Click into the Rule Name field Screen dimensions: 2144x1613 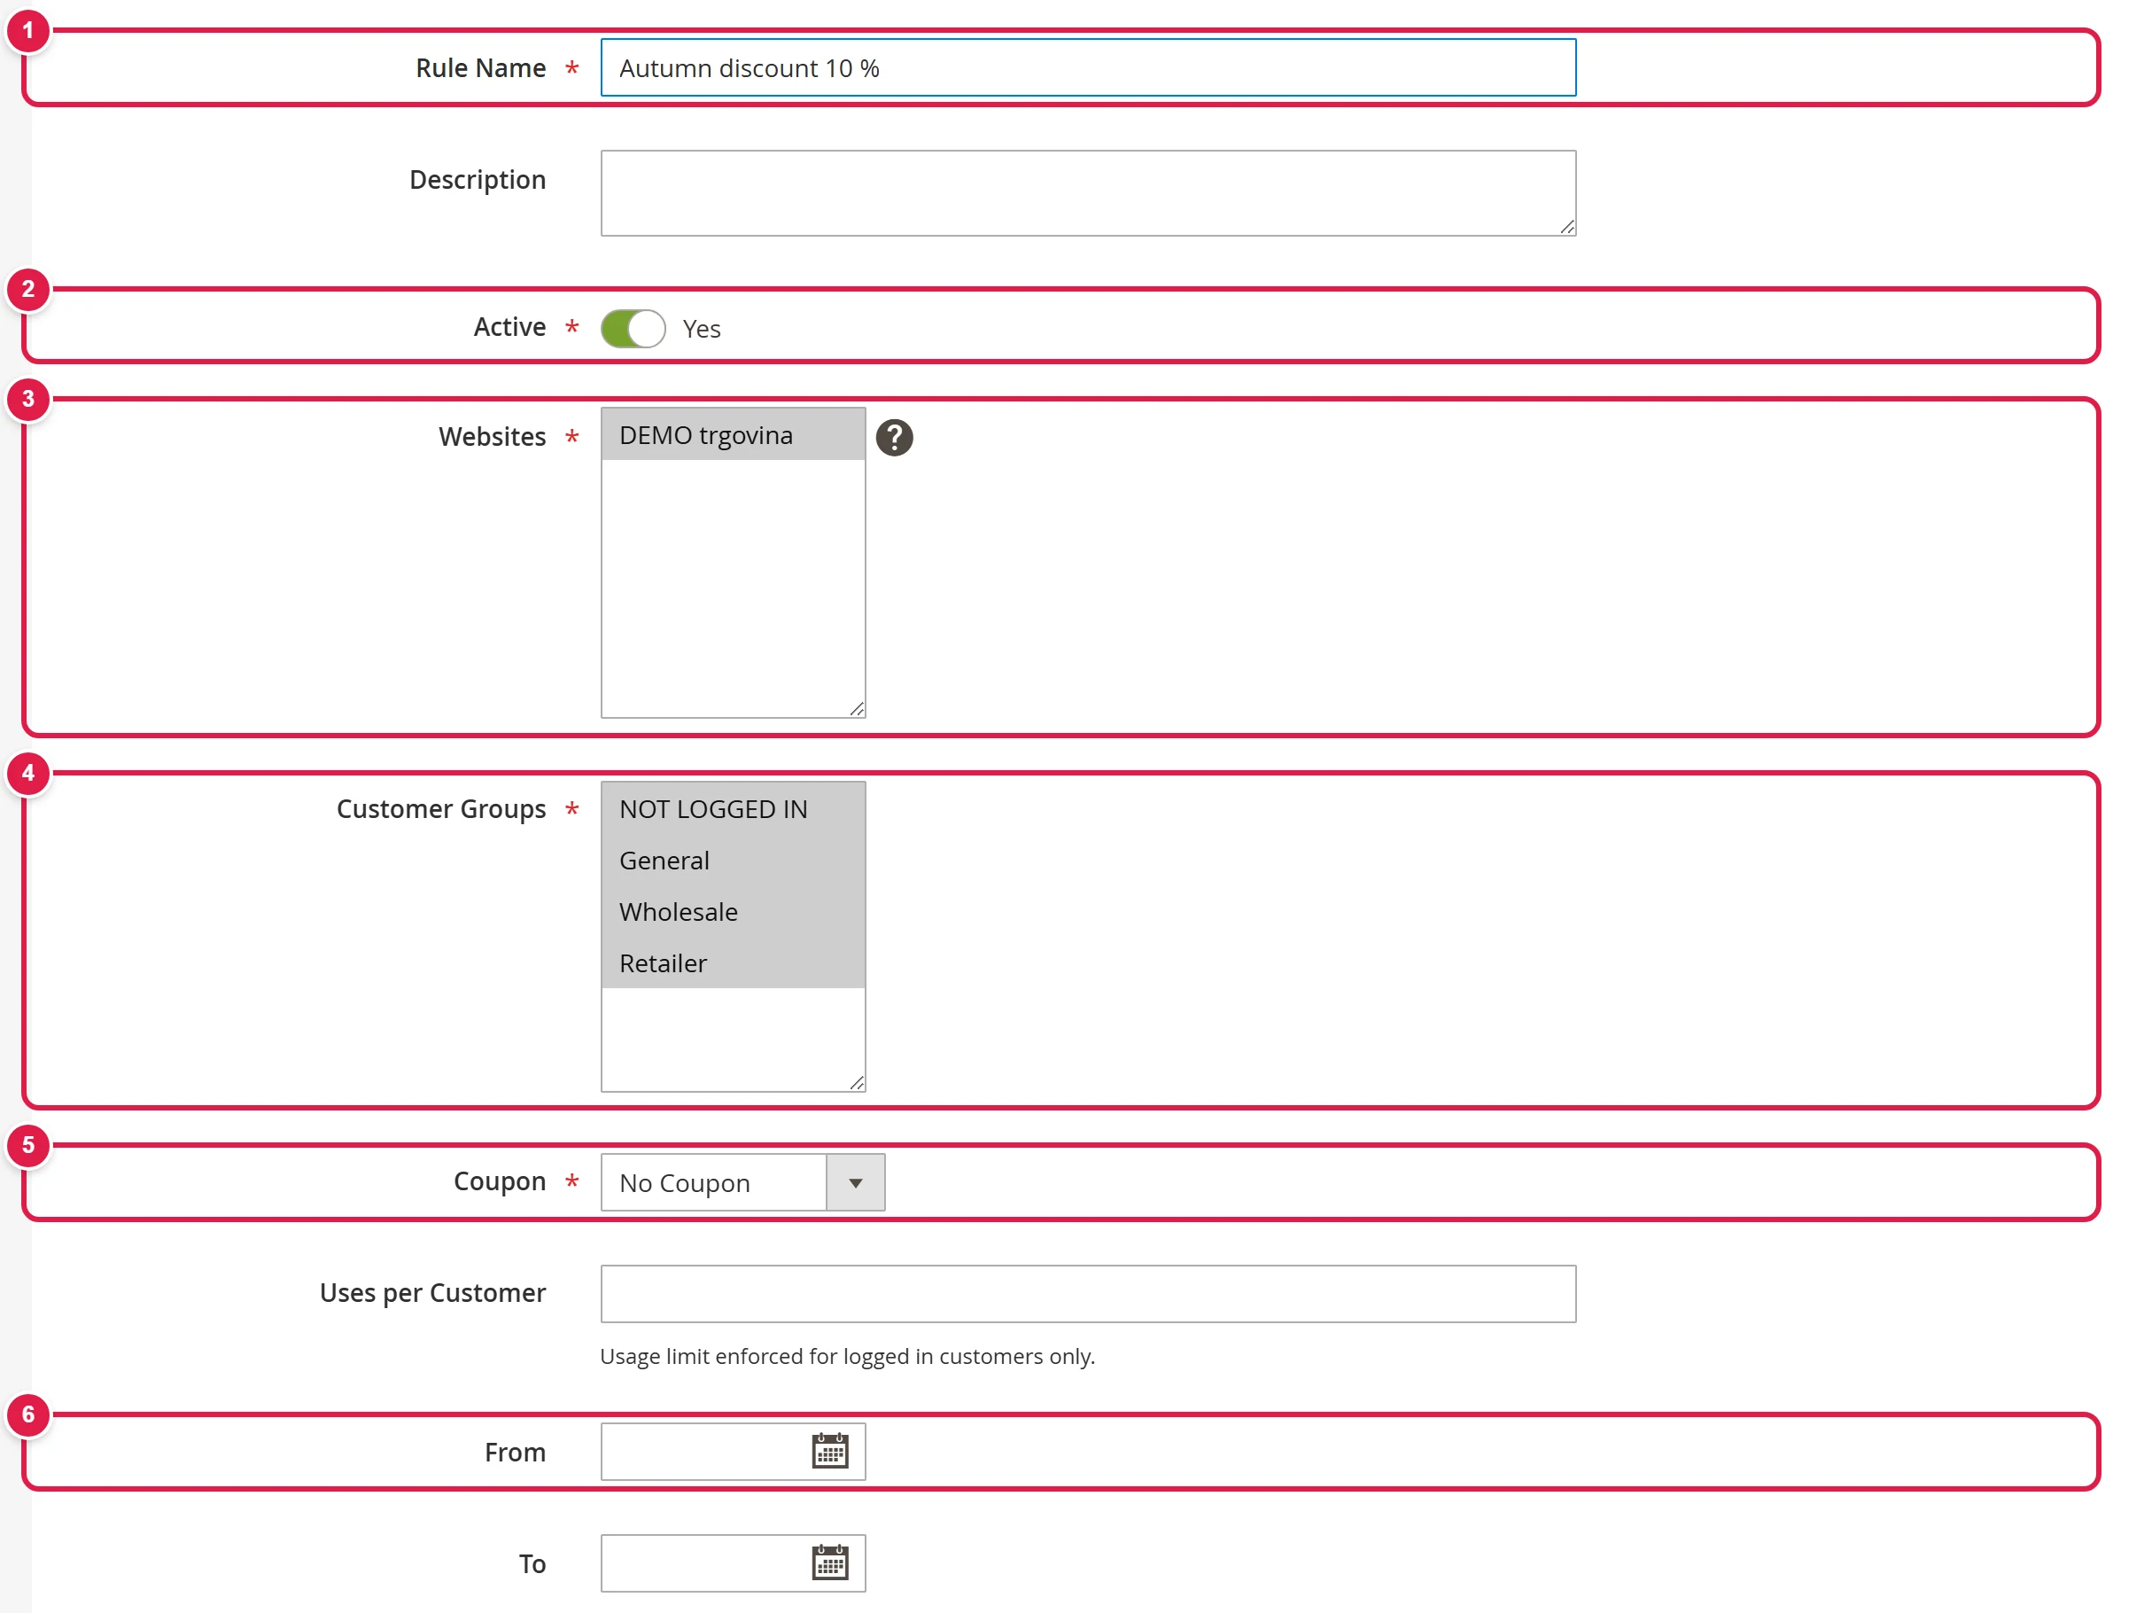[x=1088, y=68]
